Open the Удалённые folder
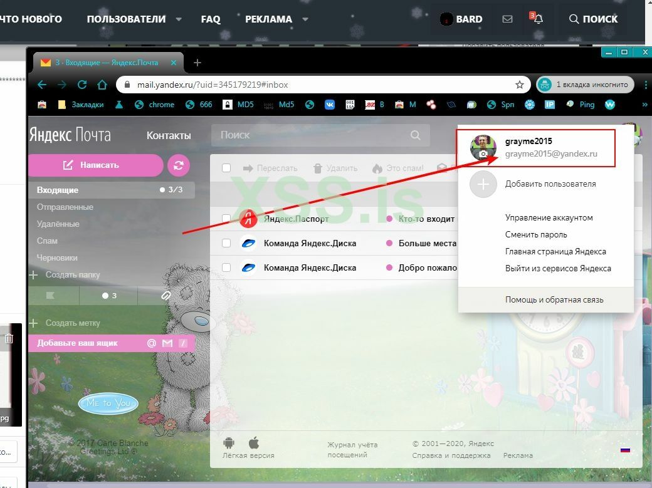Screen dimensions: 652x488 pyautogui.click(x=58, y=224)
